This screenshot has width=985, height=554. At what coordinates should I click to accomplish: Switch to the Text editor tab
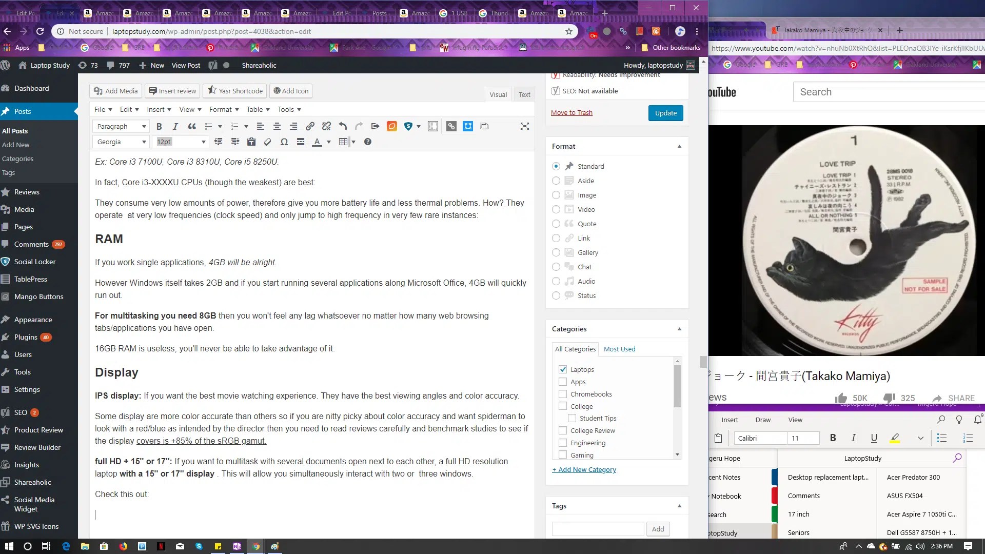point(524,94)
